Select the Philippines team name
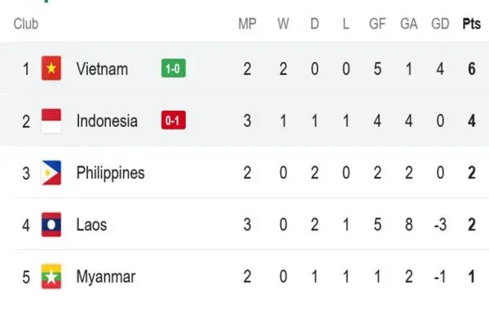The height and width of the screenshot is (325, 489). [x=110, y=173]
